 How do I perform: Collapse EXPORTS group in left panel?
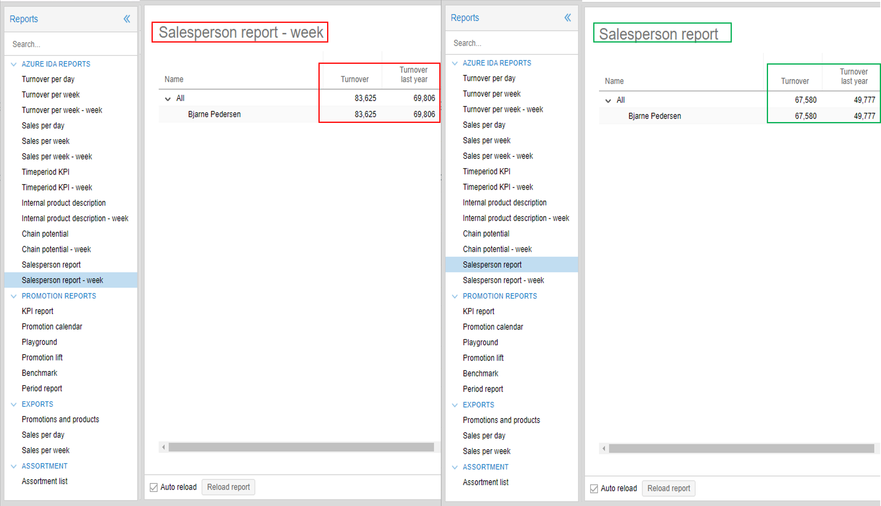coord(14,404)
